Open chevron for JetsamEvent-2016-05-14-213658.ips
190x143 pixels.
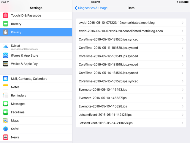pos(183,123)
